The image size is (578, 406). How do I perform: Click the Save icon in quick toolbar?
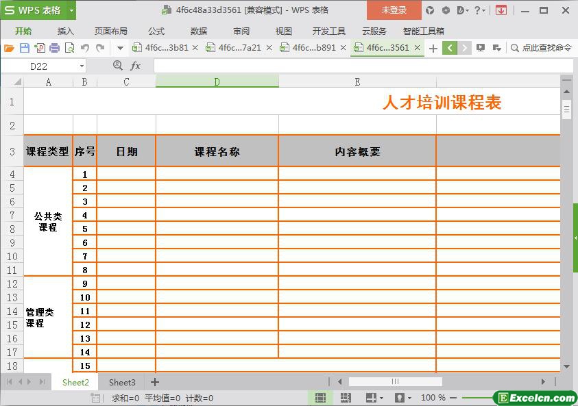25,48
